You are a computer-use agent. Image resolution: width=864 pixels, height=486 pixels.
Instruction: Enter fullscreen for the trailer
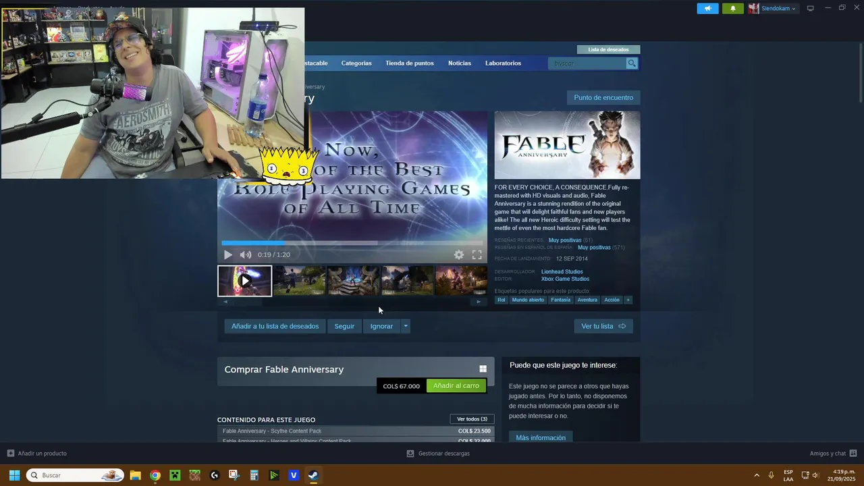(x=477, y=255)
